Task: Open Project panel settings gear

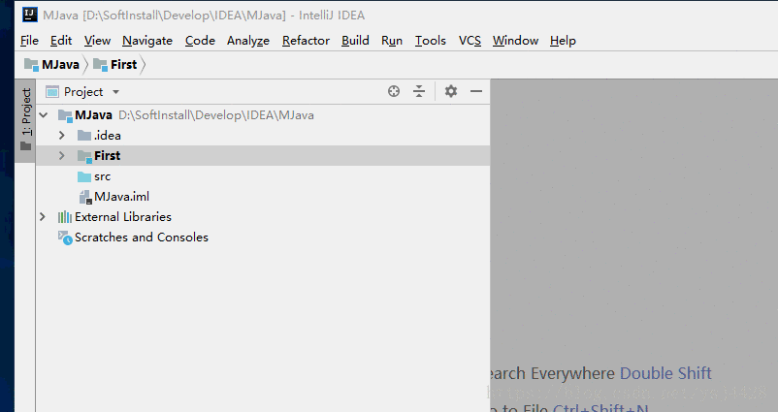Action: [450, 91]
